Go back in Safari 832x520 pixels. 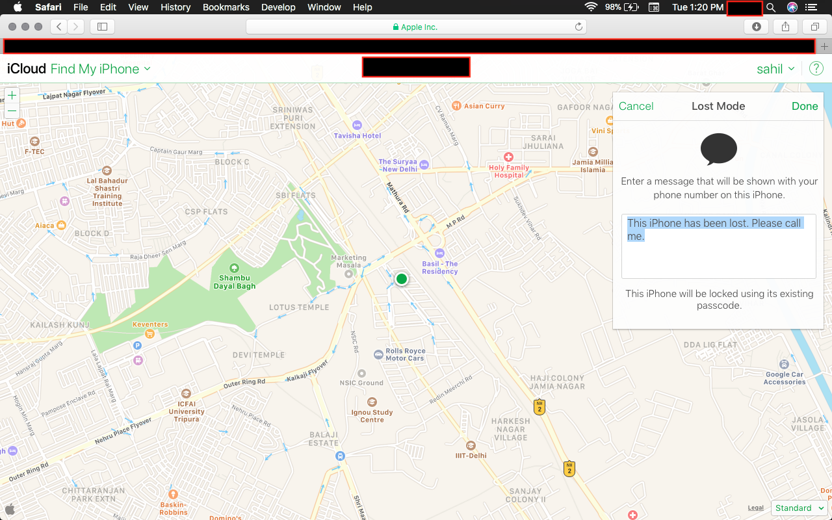(59, 27)
